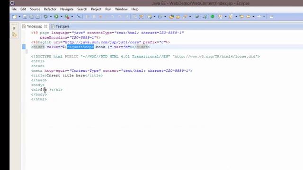
Task: Click the Print icon in toolbar
Action: [x=38, y=17]
